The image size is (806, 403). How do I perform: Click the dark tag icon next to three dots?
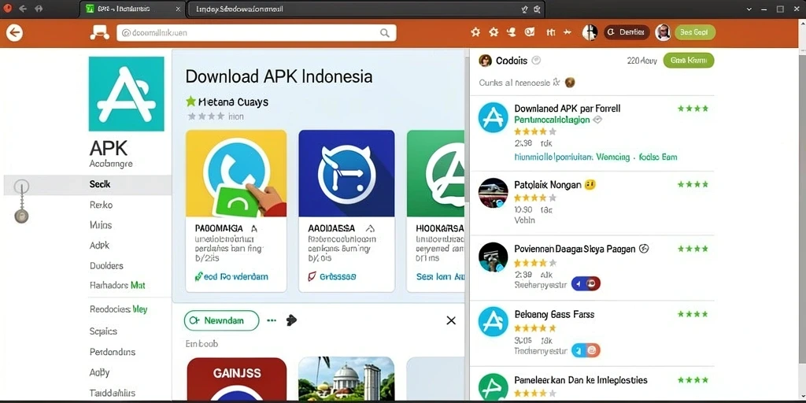(x=291, y=320)
